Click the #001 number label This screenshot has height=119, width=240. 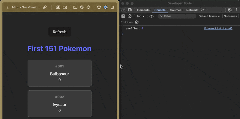pyautogui.click(x=59, y=66)
